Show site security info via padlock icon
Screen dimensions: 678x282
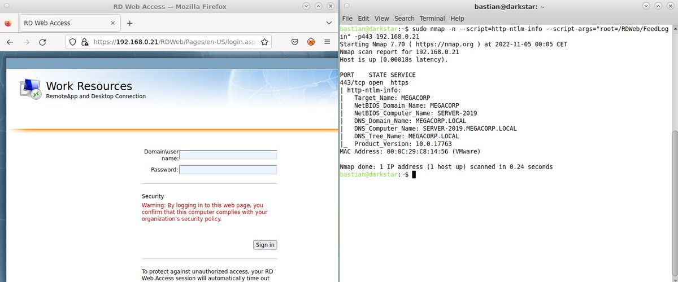pos(84,42)
